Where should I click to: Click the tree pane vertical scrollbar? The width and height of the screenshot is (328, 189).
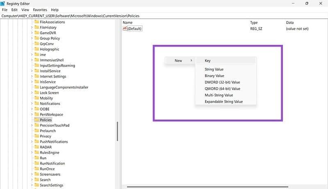118,131
